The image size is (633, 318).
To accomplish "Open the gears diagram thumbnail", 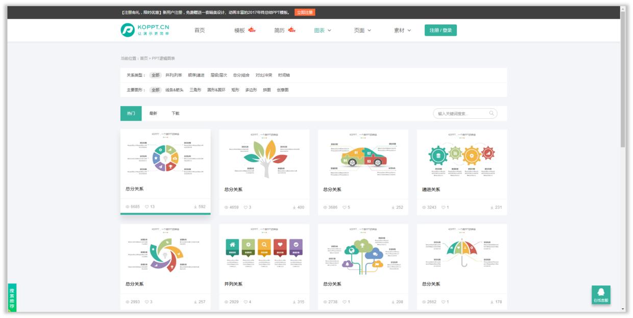I will [462, 155].
